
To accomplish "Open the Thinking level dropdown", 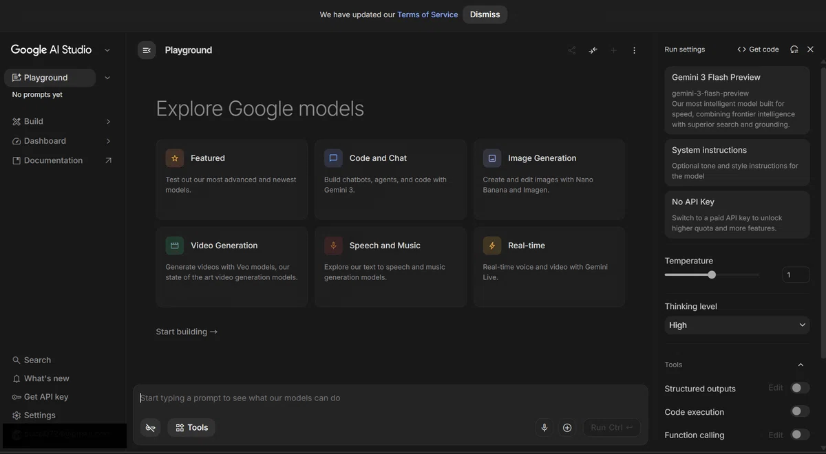I will click(x=737, y=325).
